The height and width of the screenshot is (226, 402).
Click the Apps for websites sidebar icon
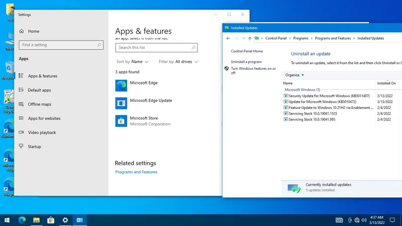pyautogui.click(x=21, y=118)
